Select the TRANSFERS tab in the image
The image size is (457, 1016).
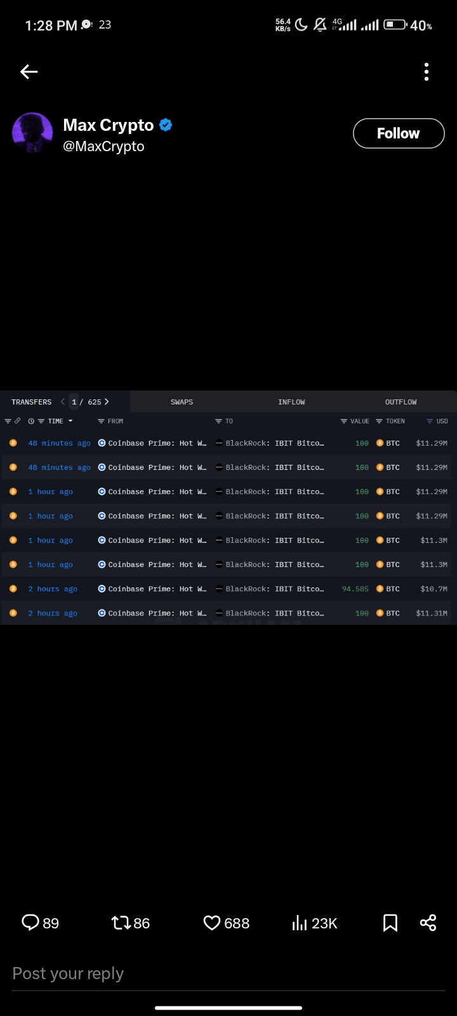pyautogui.click(x=32, y=402)
